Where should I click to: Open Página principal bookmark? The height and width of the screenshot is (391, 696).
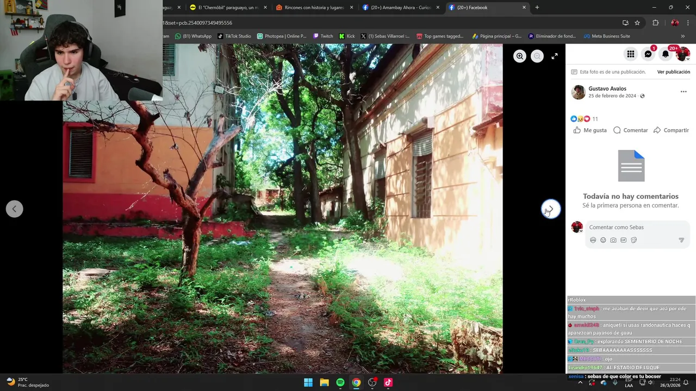497,36
